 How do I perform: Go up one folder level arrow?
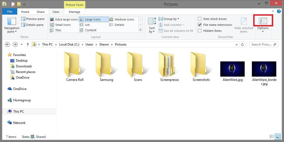(28, 44)
